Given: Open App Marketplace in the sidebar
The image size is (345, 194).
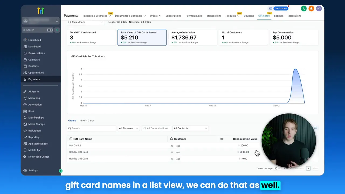Looking at the screenshot, I should pos(38,144).
